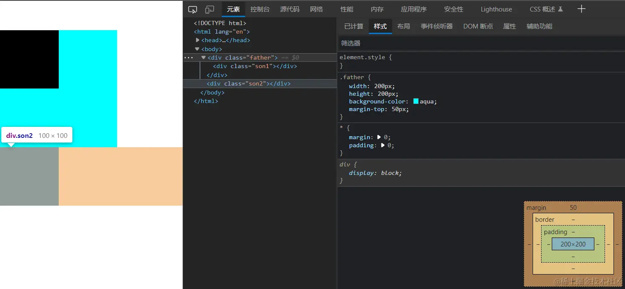Click the 200×200 content box in box model
Viewport: 625px width, 289px height.
[x=573, y=244]
